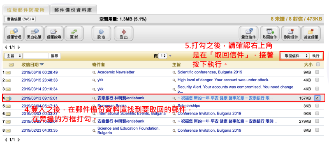Image resolution: width=329 pixels, height=151 pixels.
Task: Click the 執行 execute button
Action: (x=315, y=56)
